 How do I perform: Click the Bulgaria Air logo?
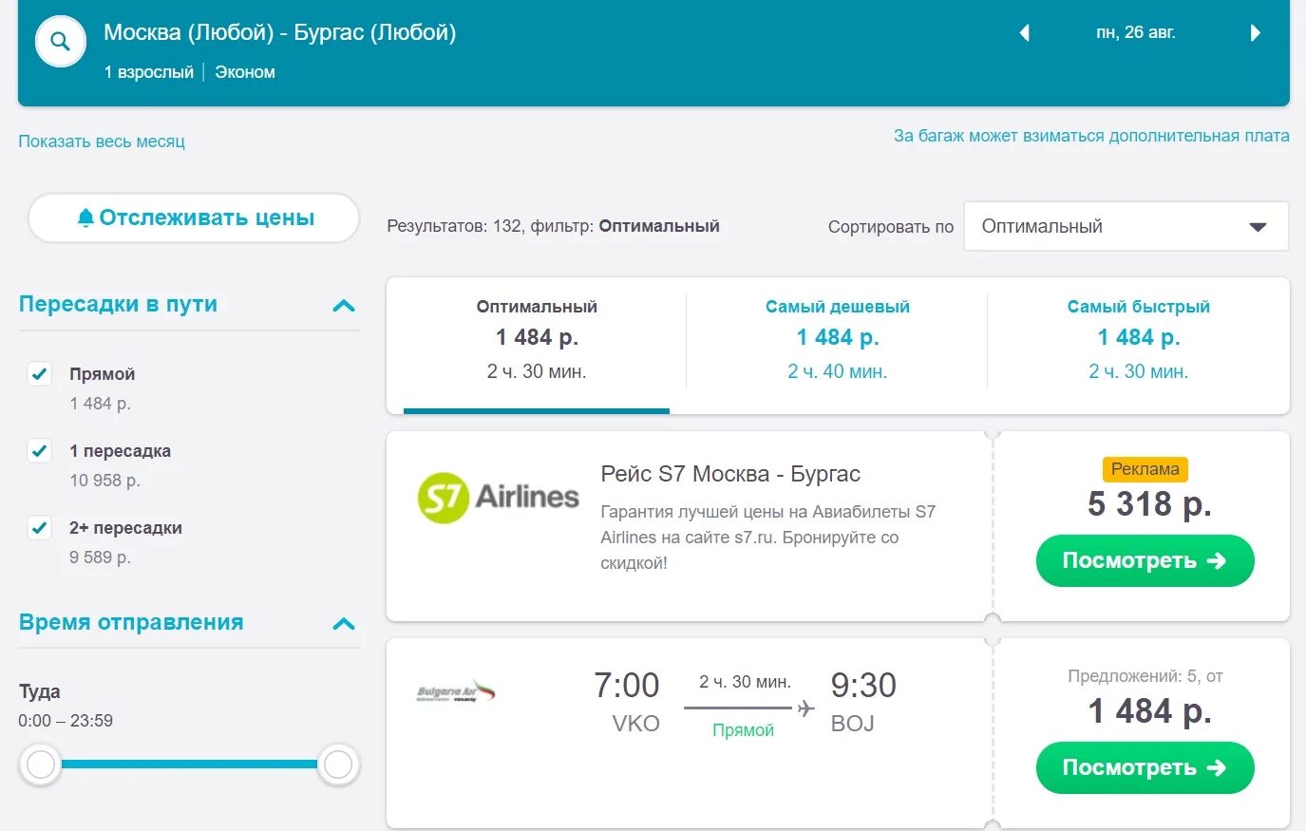457,690
